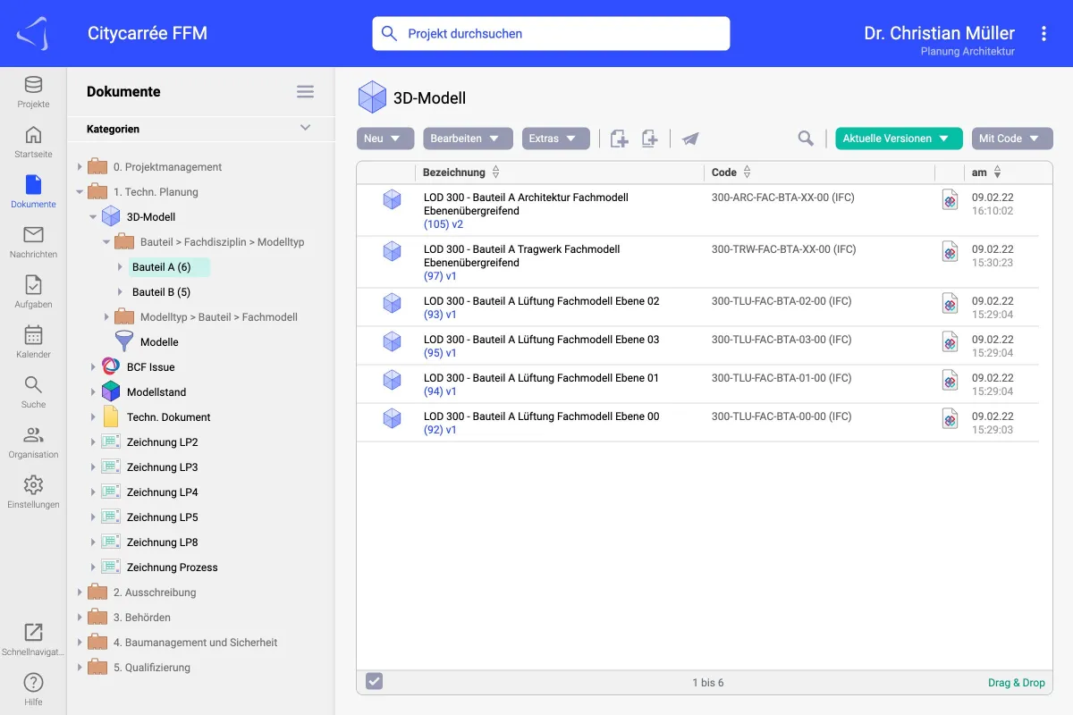Open the Bearbeiten menu
The height and width of the screenshot is (715, 1073).
click(467, 139)
